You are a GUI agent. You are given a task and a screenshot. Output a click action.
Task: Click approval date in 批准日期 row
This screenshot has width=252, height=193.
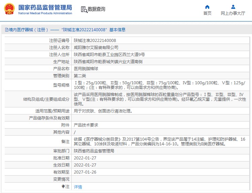[85, 158]
